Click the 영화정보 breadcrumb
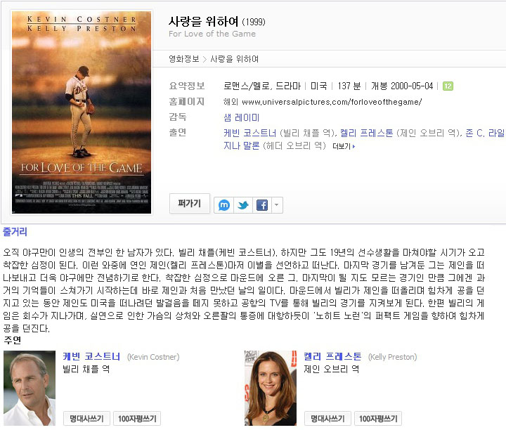The height and width of the screenshot is (430, 506). pyautogui.click(x=184, y=59)
